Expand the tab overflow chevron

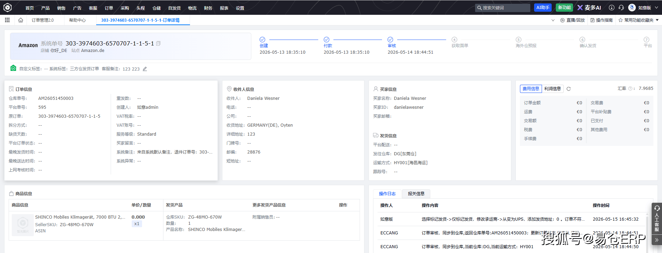click(553, 20)
